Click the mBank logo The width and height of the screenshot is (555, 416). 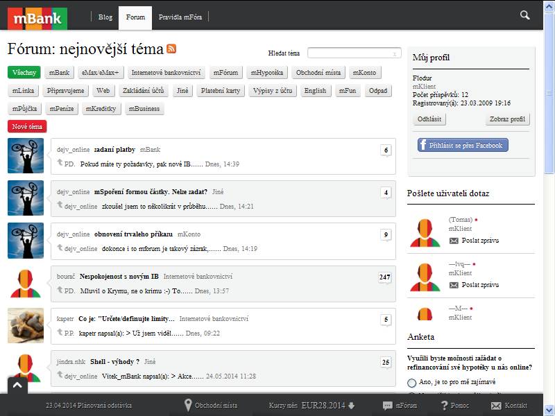point(37,18)
